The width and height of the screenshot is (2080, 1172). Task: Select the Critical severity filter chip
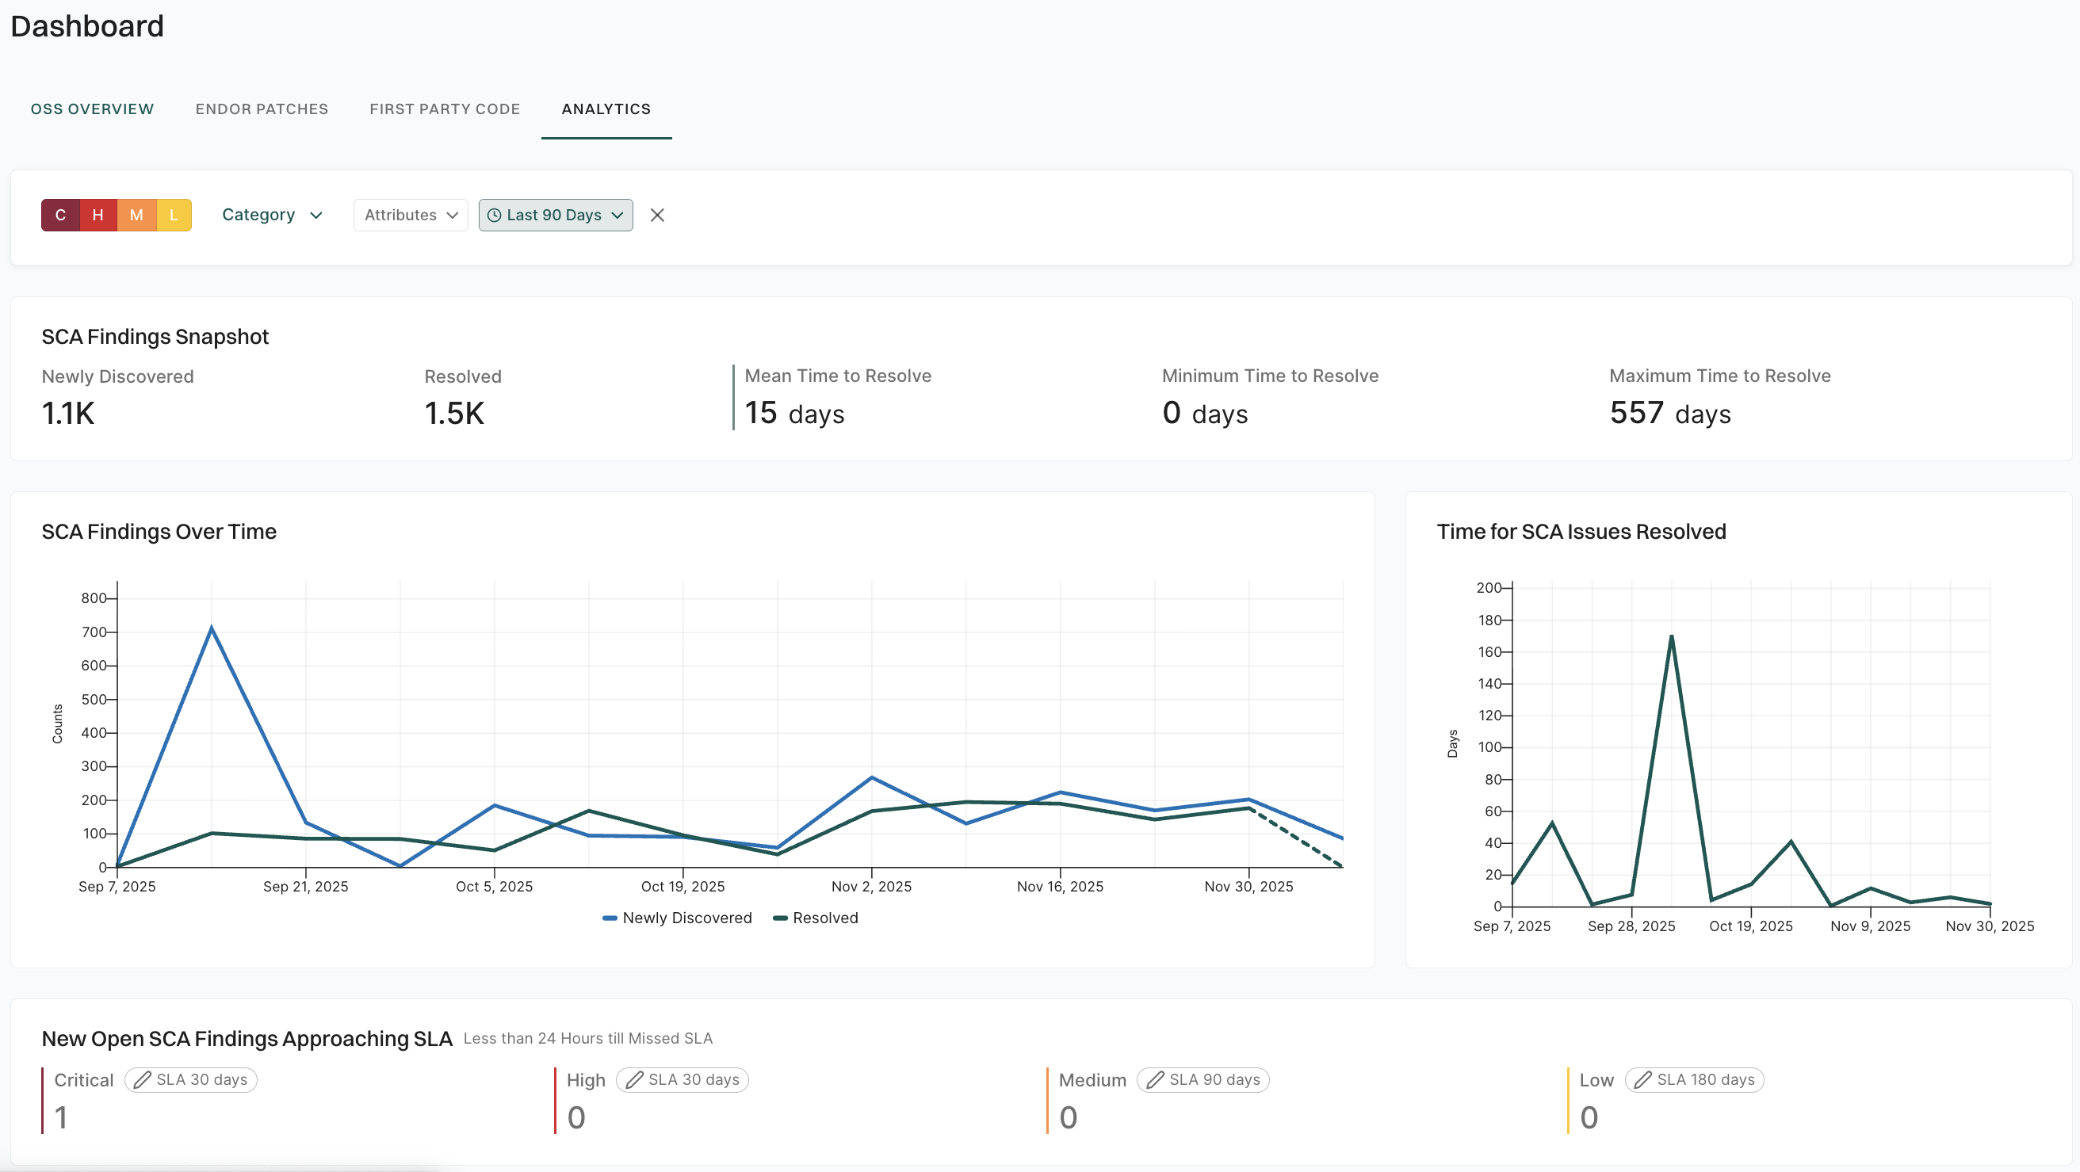pyautogui.click(x=59, y=215)
